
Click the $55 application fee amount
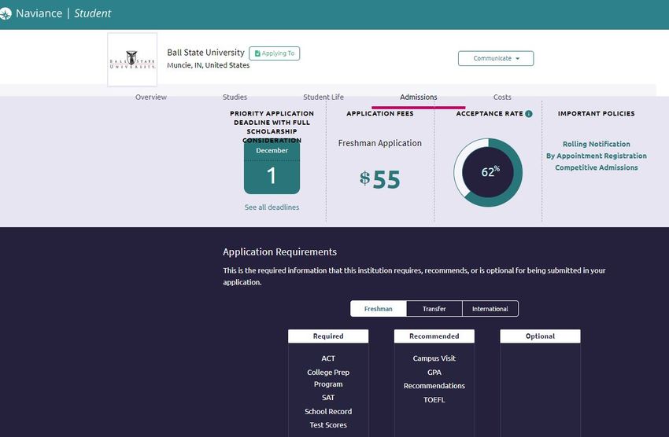click(x=379, y=179)
